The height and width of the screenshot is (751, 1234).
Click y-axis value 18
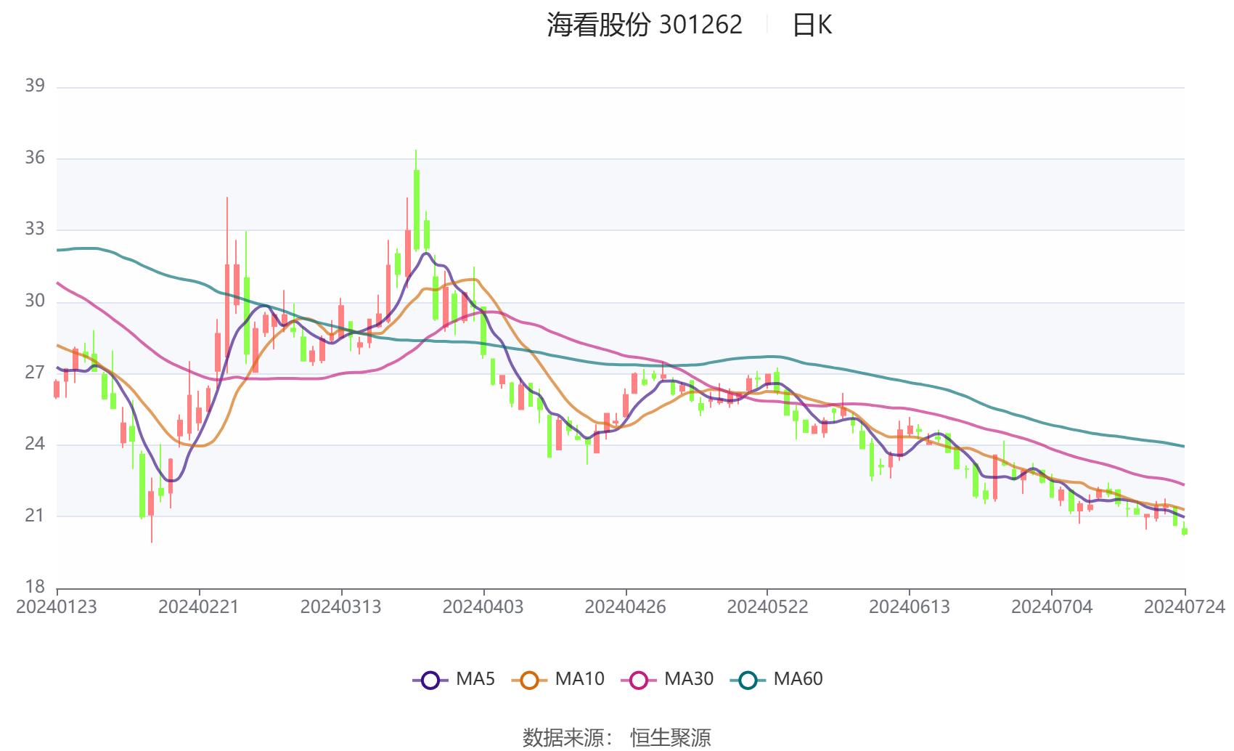pos(35,587)
